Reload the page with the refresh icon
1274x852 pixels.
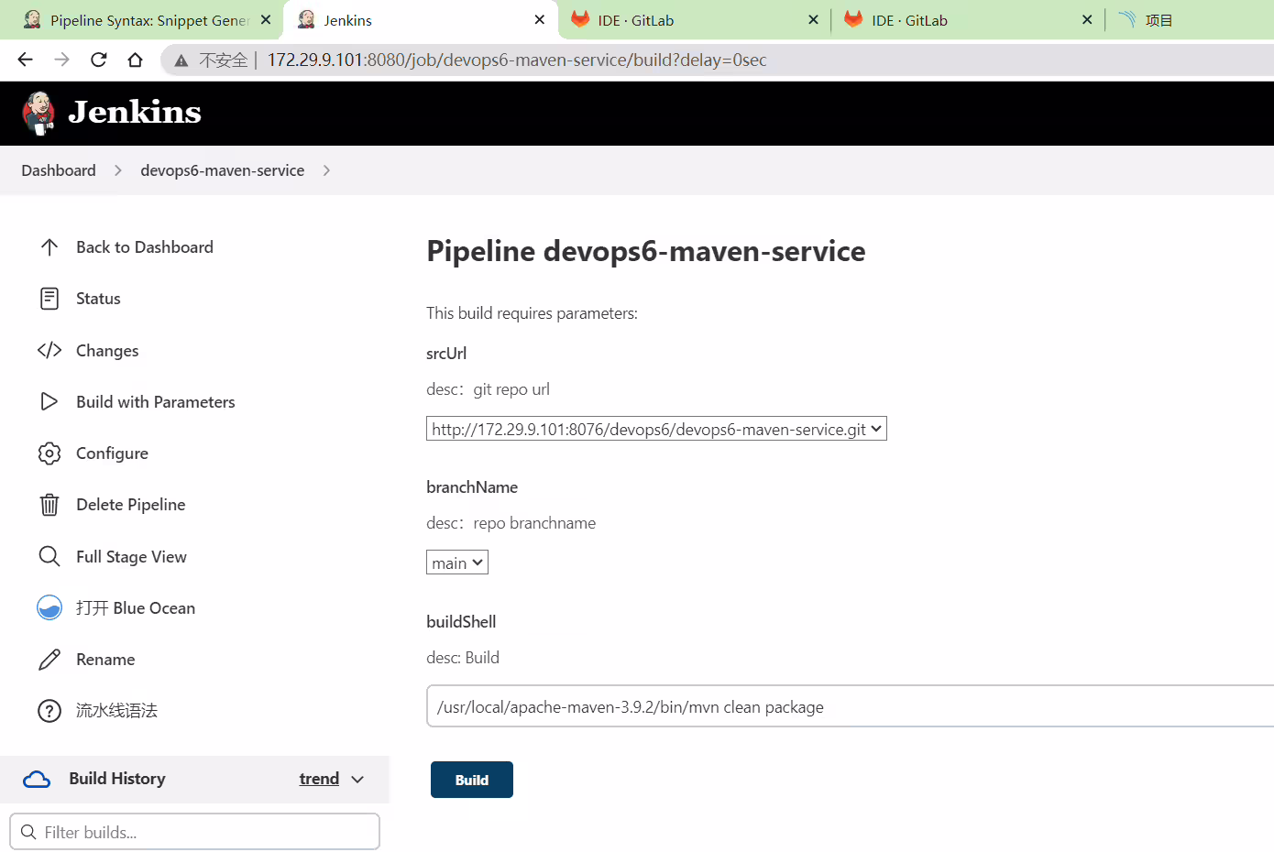99,60
